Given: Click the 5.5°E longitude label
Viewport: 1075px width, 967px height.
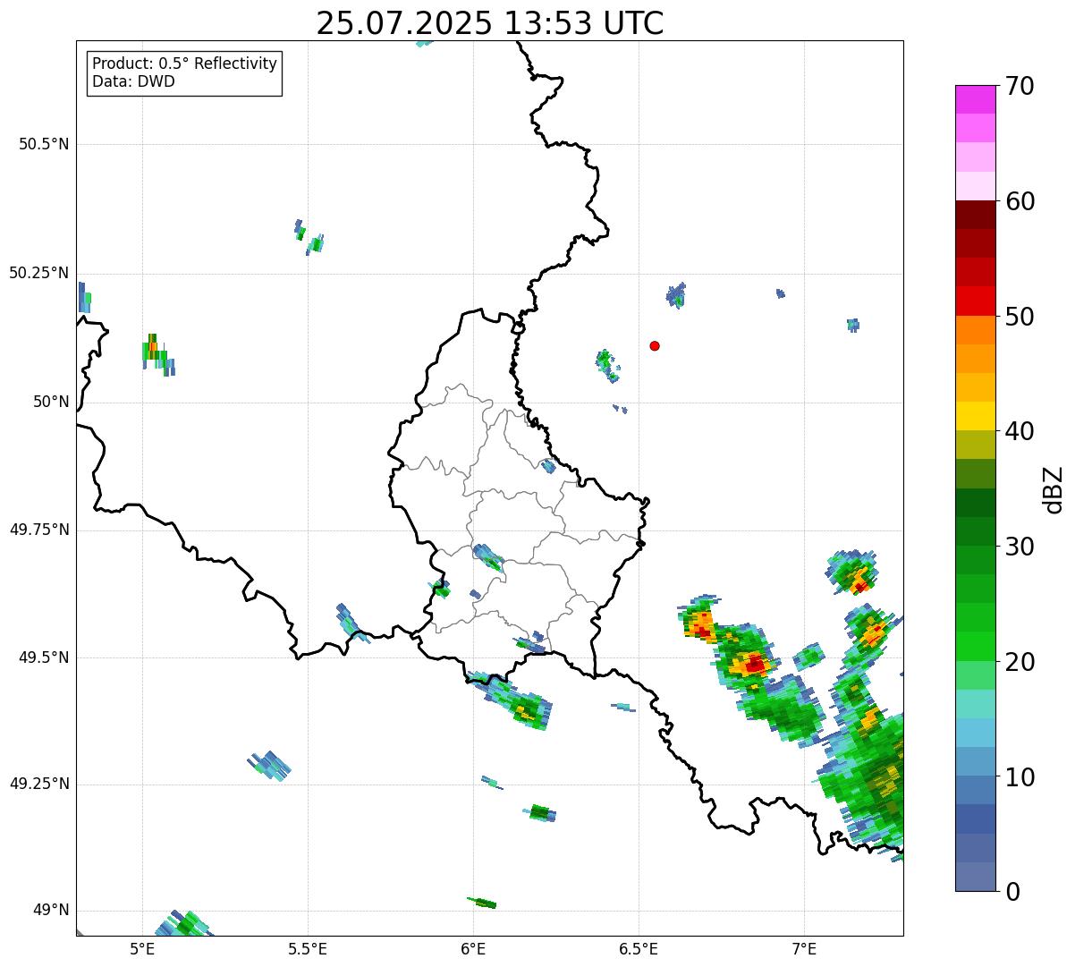Looking at the screenshot, I should coord(308,948).
